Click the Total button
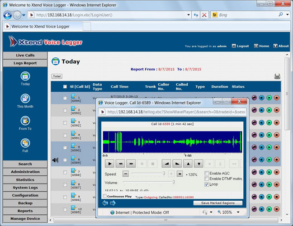 point(57,76)
